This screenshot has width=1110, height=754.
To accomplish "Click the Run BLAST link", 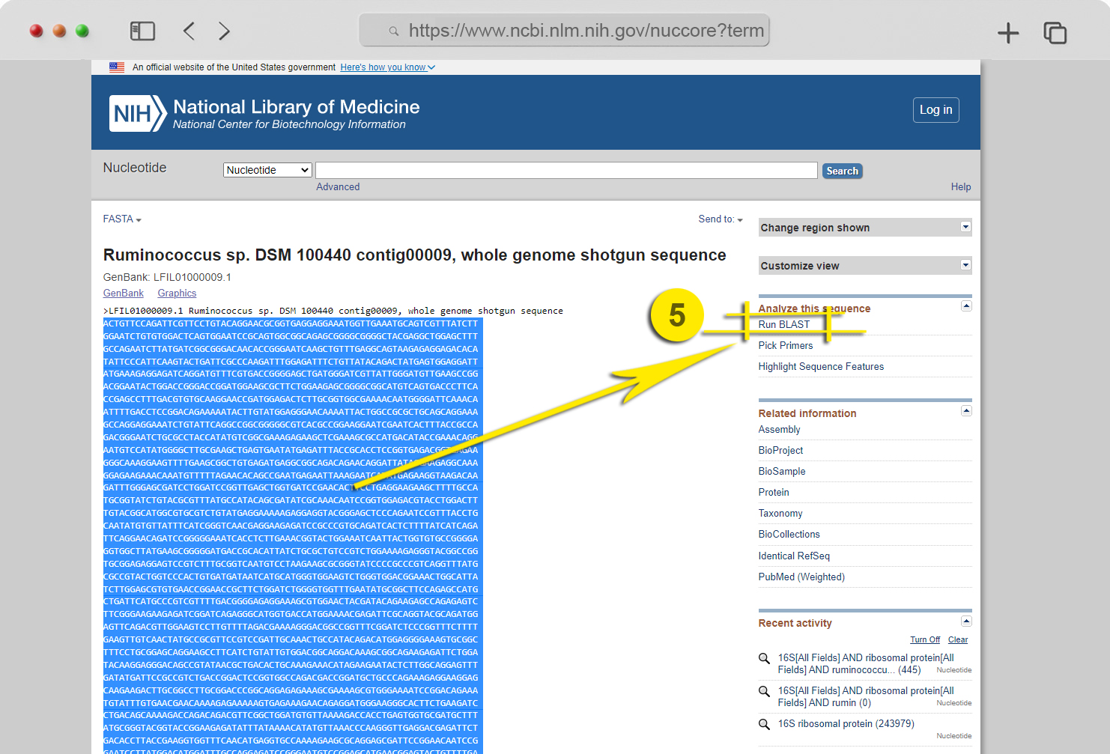I will pyautogui.click(x=784, y=324).
